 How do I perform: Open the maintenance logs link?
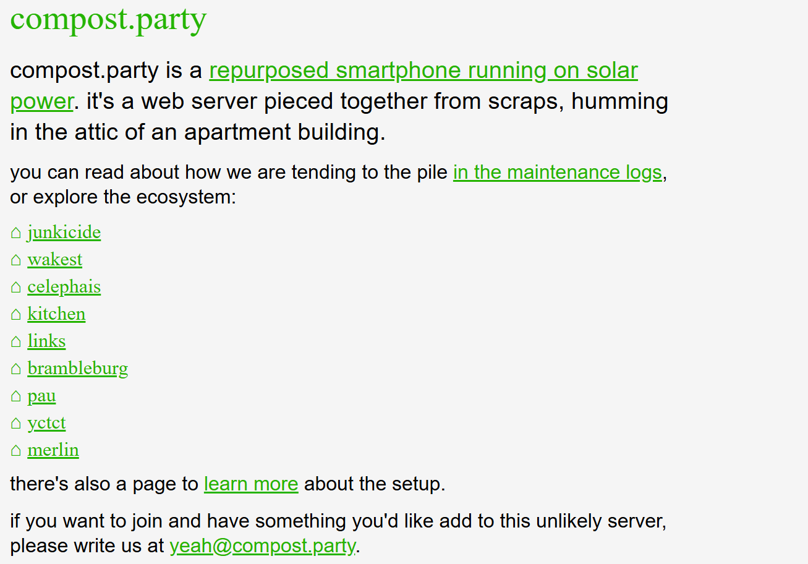pos(558,172)
